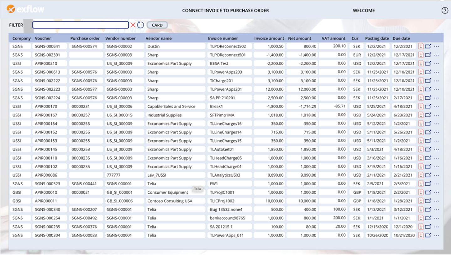Select voucher cell SGNS-000523
The width and height of the screenshot is (451, 255).
[x=50, y=184]
